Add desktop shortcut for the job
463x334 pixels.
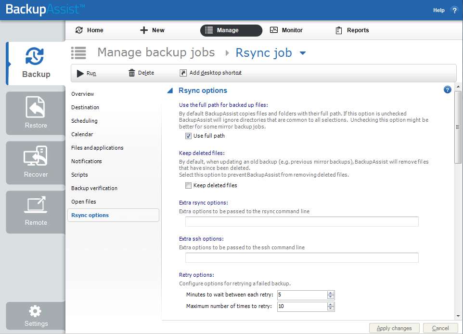point(211,73)
